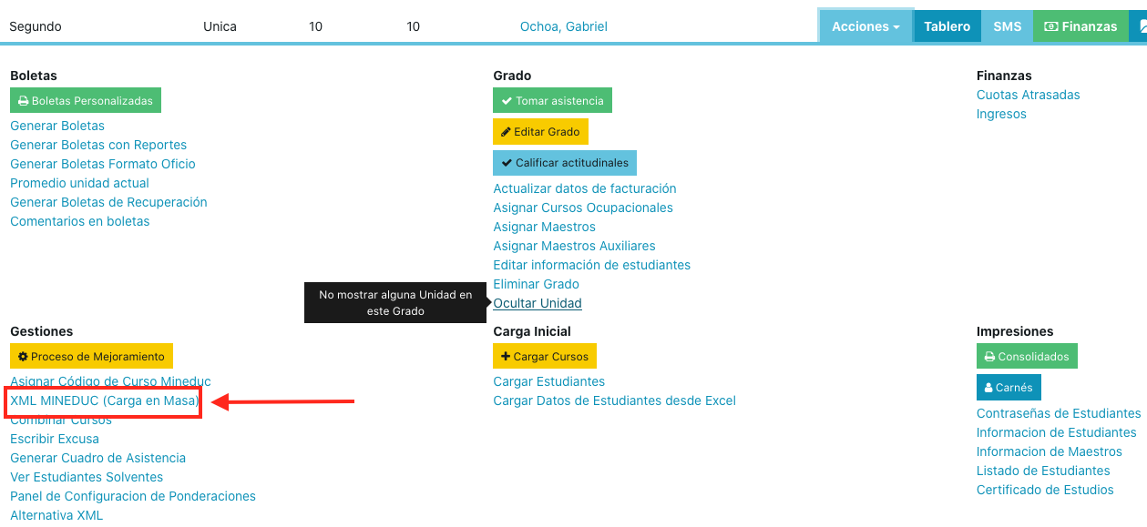Click the Carnés user button
Image resolution: width=1147 pixels, height=527 pixels.
point(1009,387)
